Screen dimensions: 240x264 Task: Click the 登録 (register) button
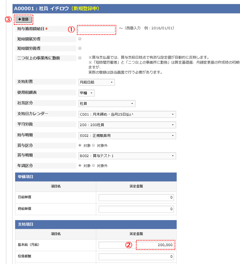[x=23, y=19]
